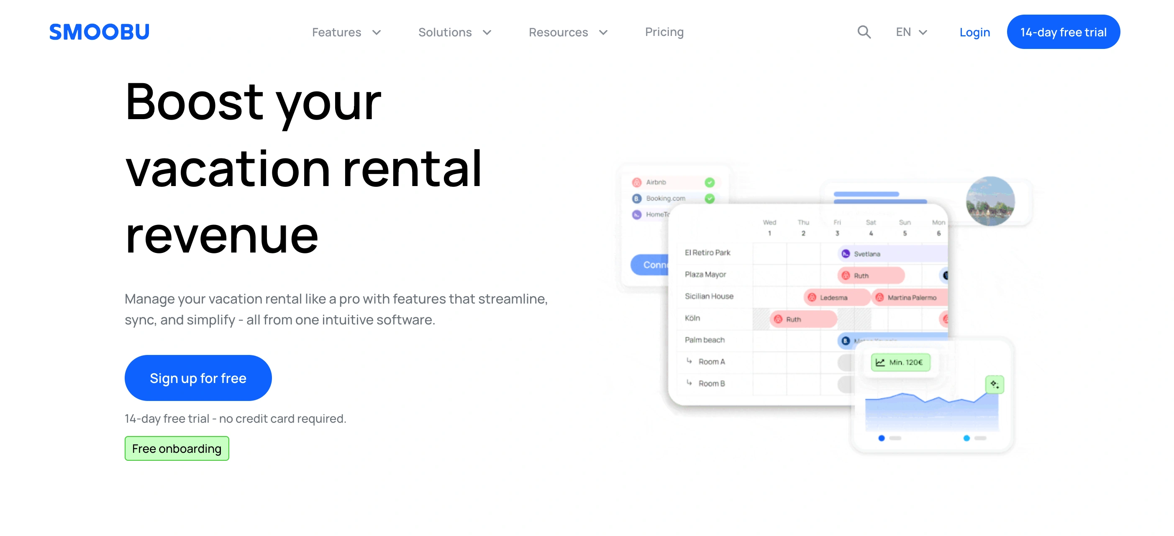Click the Ruth booking in Plaza Mayor row
This screenshot has height=536, width=1174.
pyautogui.click(x=871, y=276)
